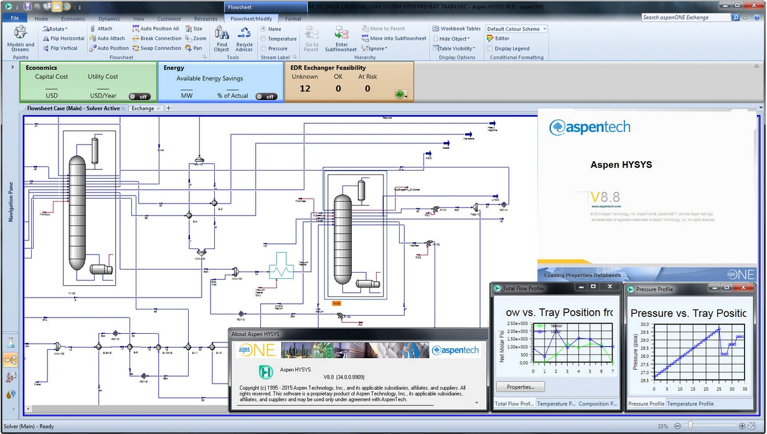This screenshot has height=434, width=767.
Task: Open the Table Visibility dropdown
Action: (x=453, y=48)
